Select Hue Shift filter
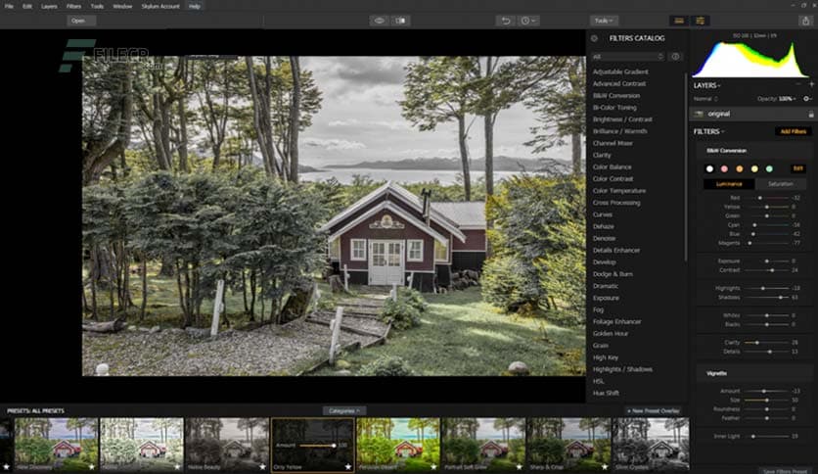The height and width of the screenshot is (474, 818). pos(606,393)
